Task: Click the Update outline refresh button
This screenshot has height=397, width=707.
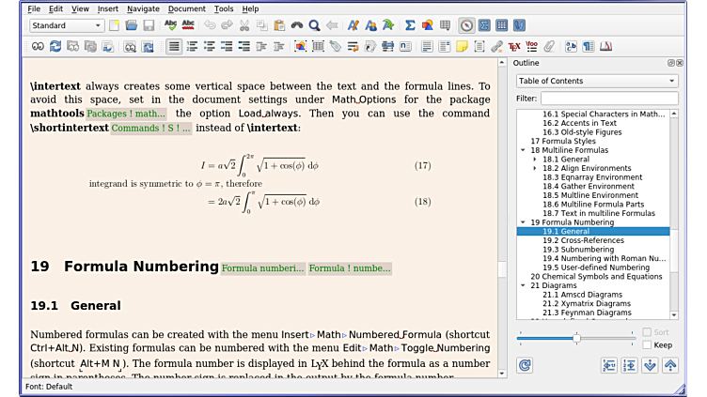Action: (x=525, y=366)
